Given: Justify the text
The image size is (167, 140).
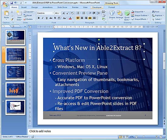Looking at the screenshot, I should point(90,18).
